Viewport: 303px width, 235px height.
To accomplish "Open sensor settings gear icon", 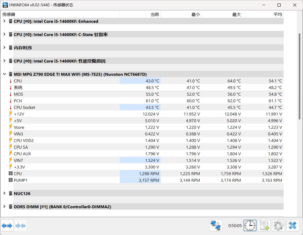I will coord(278,225).
